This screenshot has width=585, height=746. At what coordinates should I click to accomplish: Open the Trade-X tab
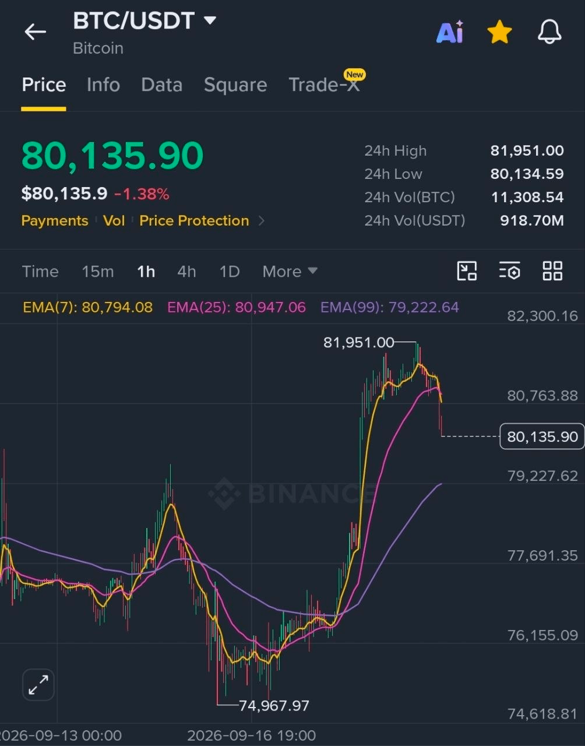[x=324, y=85]
